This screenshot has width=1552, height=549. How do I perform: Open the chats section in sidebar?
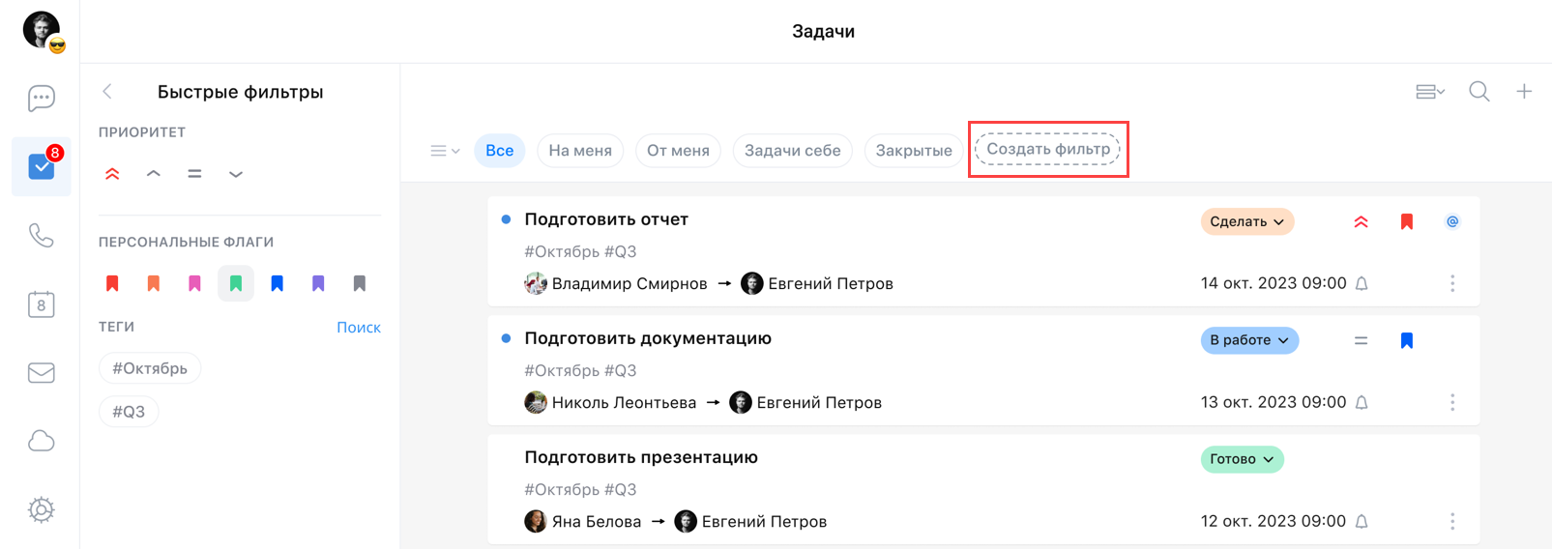tap(41, 98)
